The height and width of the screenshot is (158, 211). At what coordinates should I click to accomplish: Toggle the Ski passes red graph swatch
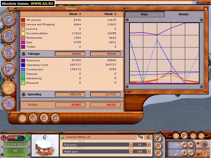(x=23, y=20)
